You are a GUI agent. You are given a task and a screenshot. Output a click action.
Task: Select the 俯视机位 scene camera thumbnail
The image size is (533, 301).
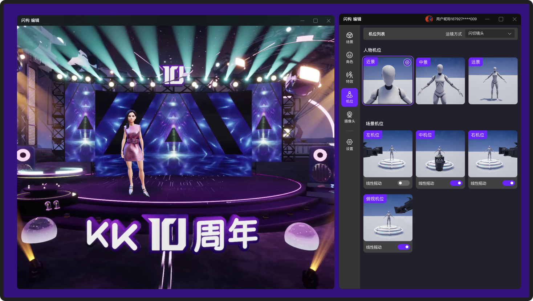point(388,218)
